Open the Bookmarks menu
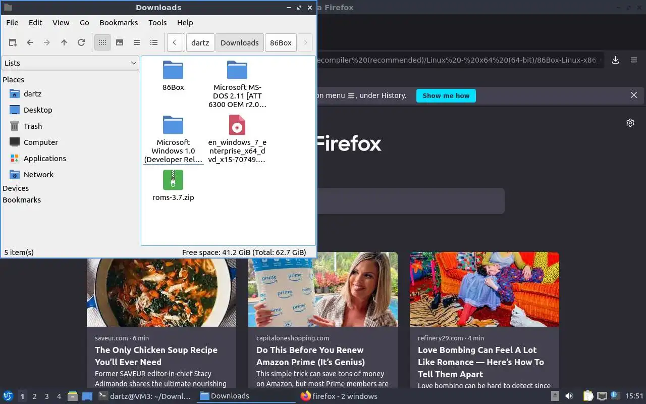Viewport: 646px width, 404px height. (x=119, y=23)
